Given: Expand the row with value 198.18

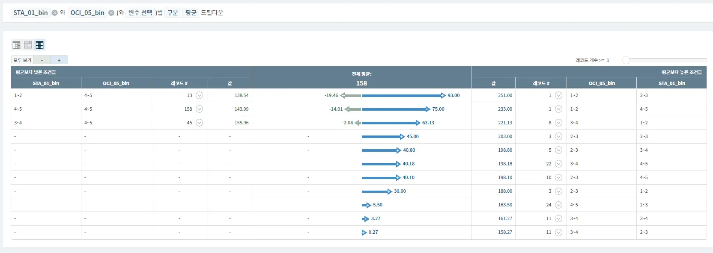Looking at the screenshot, I should [558, 164].
